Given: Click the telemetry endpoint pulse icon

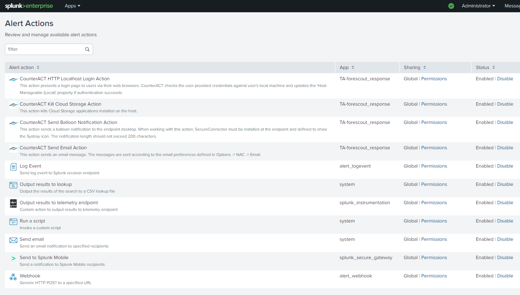Looking at the screenshot, I should (13, 203).
